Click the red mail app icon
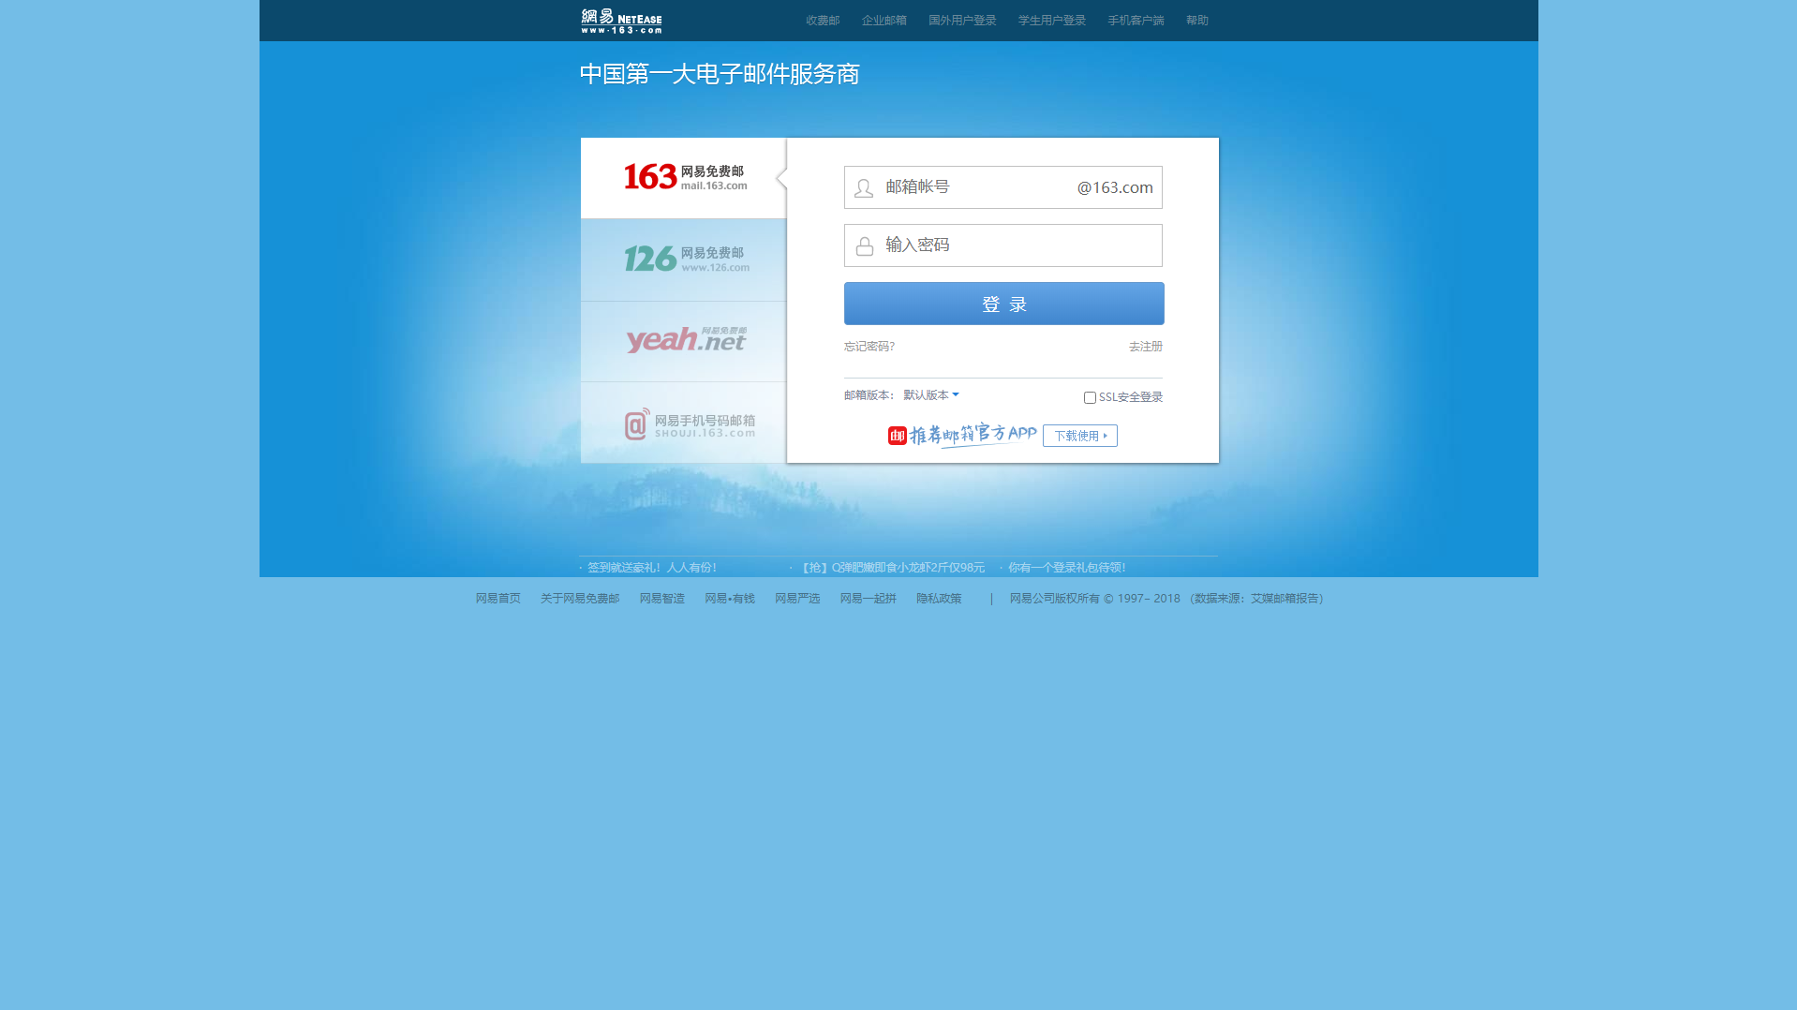The width and height of the screenshot is (1797, 1010). tap(897, 436)
